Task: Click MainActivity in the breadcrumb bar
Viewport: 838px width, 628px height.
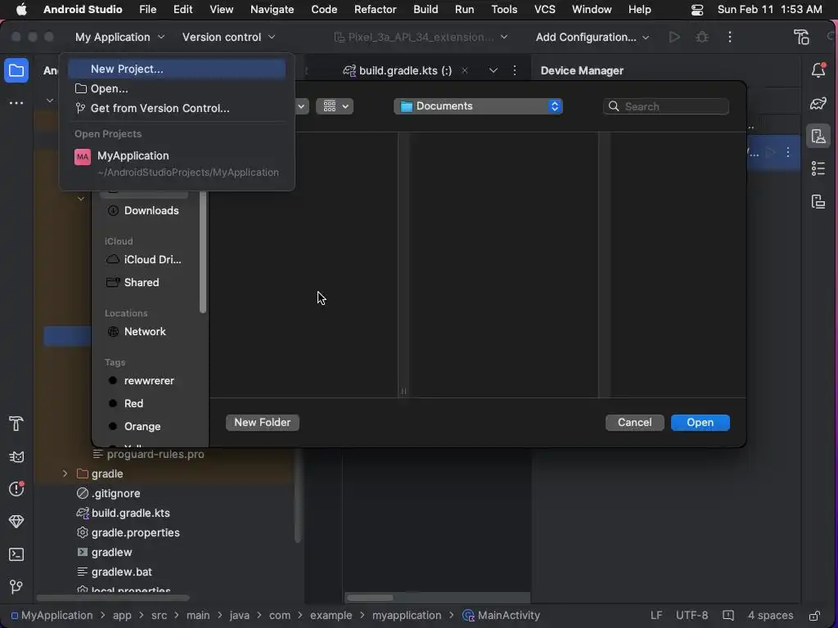Action: [x=502, y=615]
